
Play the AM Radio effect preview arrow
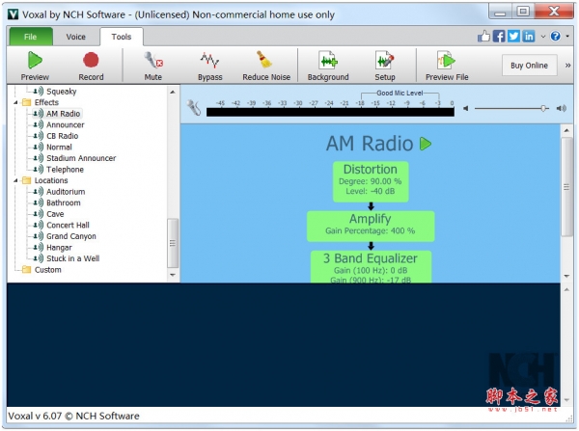coord(426,145)
